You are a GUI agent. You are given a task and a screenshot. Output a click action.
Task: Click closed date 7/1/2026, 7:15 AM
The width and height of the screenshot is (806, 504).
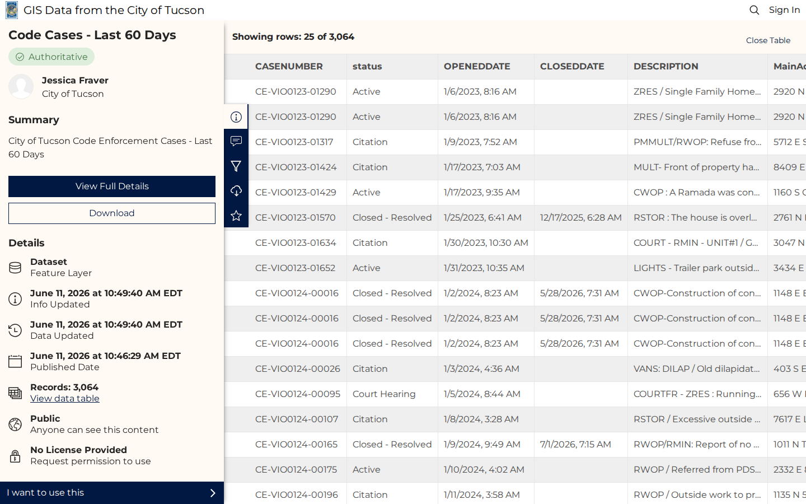[x=575, y=445]
